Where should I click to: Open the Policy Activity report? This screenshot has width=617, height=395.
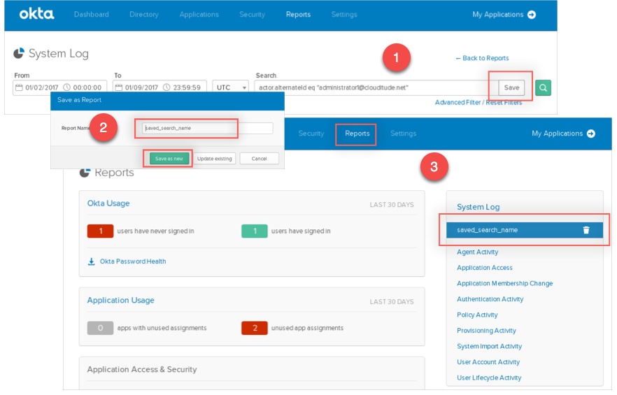pos(477,315)
